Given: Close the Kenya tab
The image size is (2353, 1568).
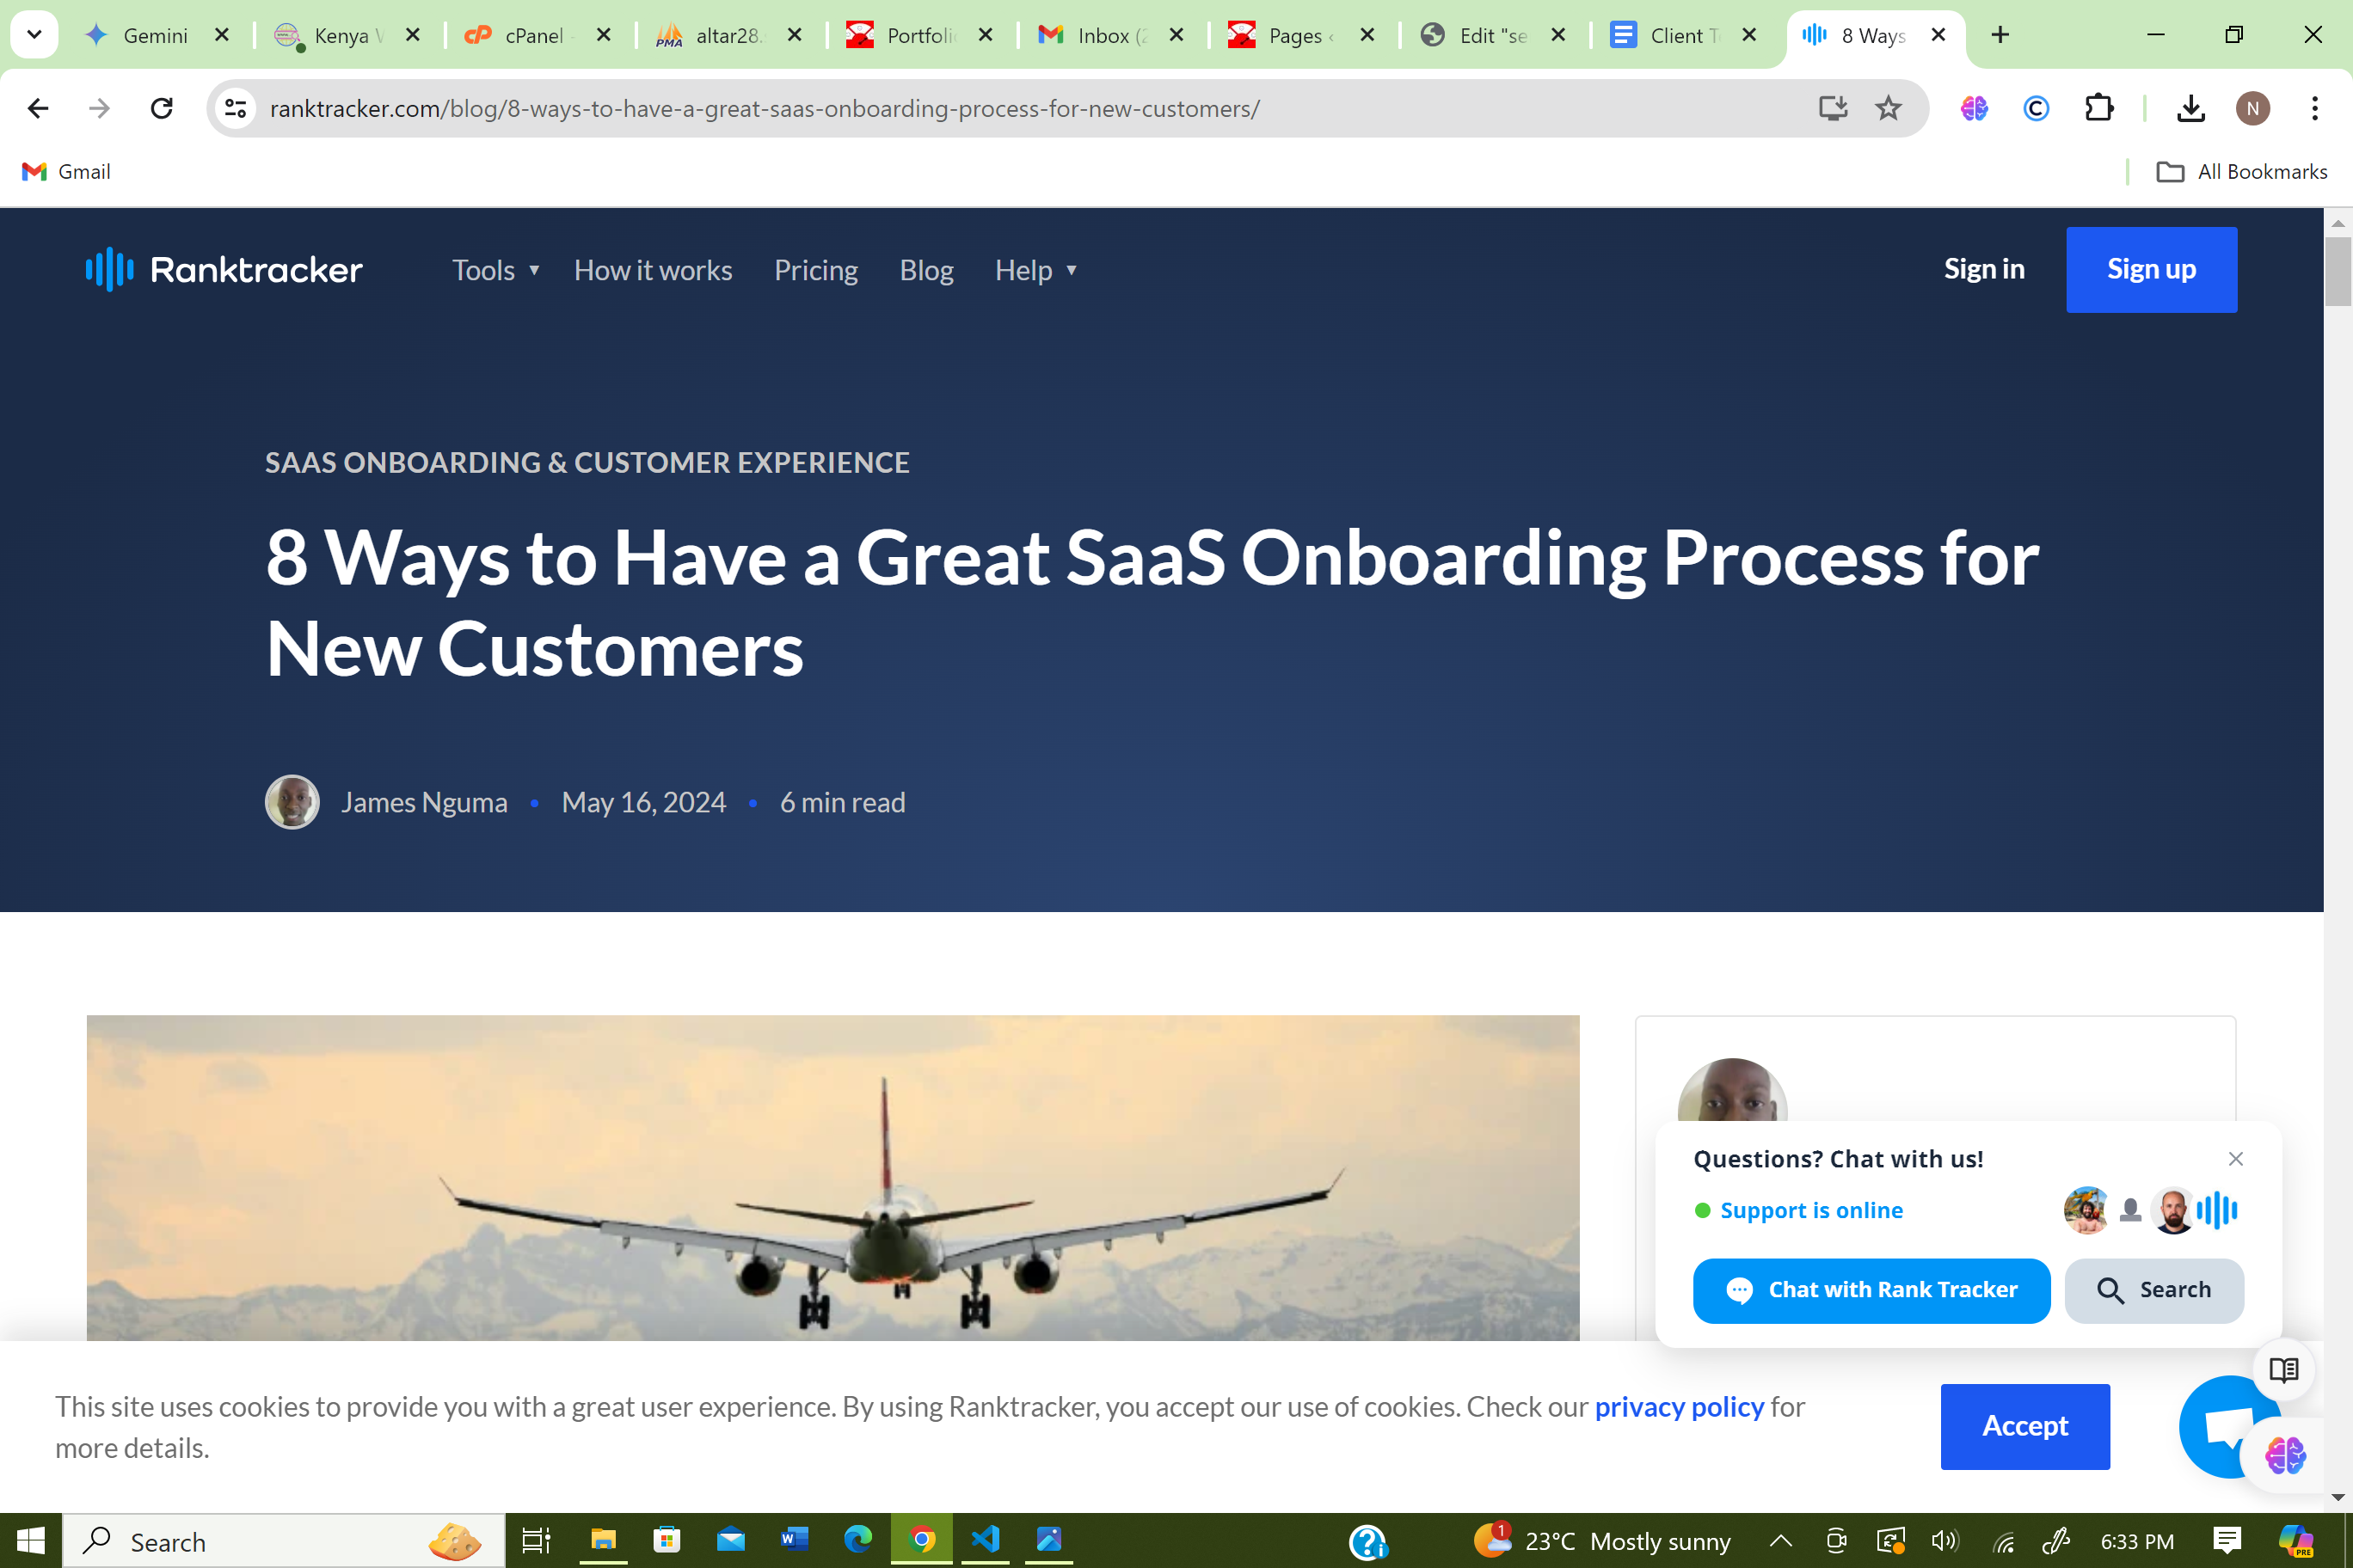Looking at the screenshot, I should [x=412, y=35].
